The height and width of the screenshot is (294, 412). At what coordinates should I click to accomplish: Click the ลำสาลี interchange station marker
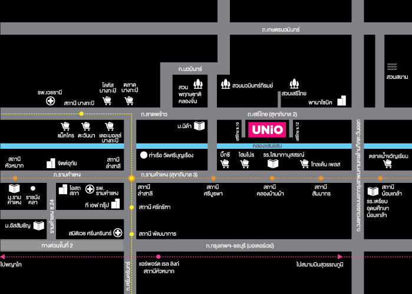pyautogui.click(x=131, y=176)
